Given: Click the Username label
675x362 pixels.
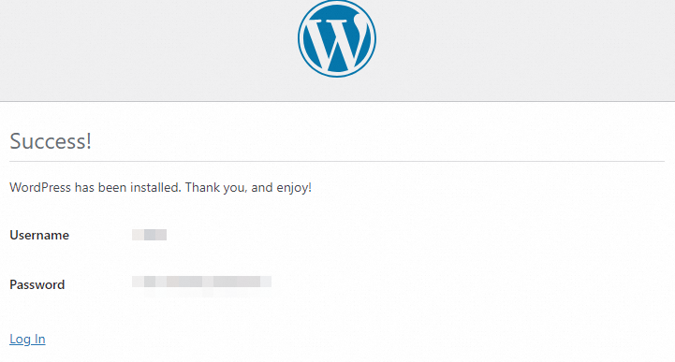Looking at the screenshot, I should click(39, 235).
